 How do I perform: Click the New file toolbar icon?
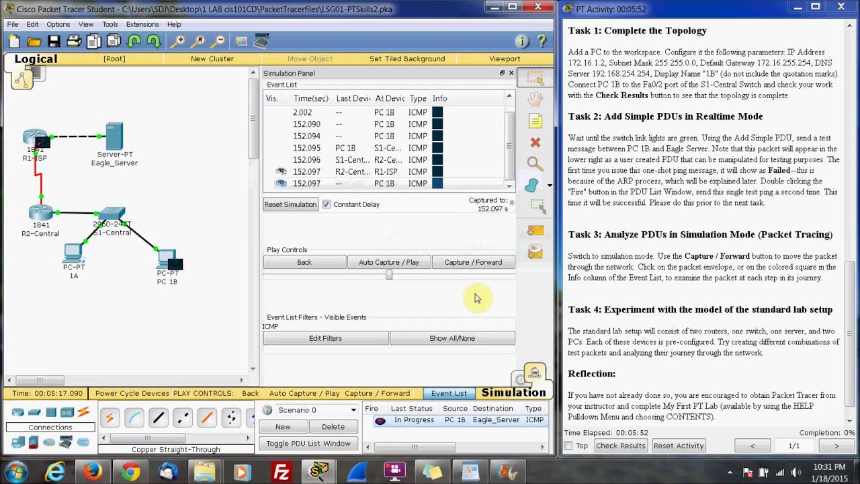(x=14, y=42)
